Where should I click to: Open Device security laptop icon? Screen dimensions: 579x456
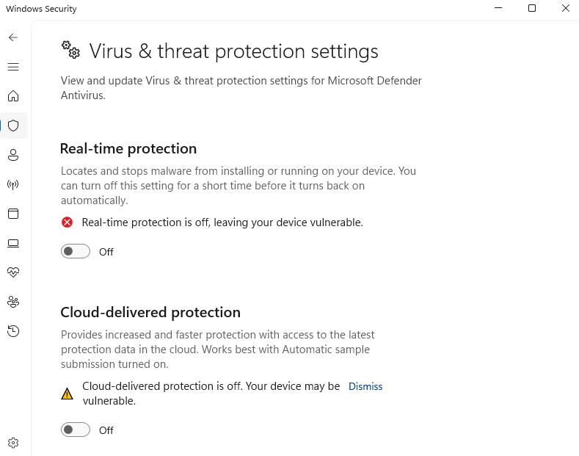click(x=13, y=243)
